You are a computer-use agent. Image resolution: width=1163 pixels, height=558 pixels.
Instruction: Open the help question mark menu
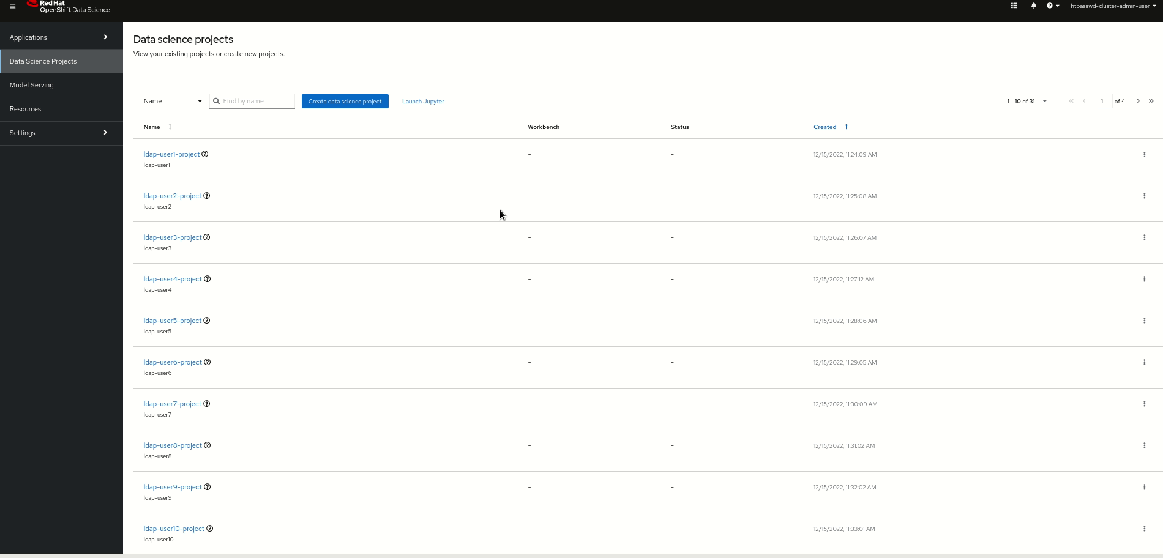(1053, 6)
